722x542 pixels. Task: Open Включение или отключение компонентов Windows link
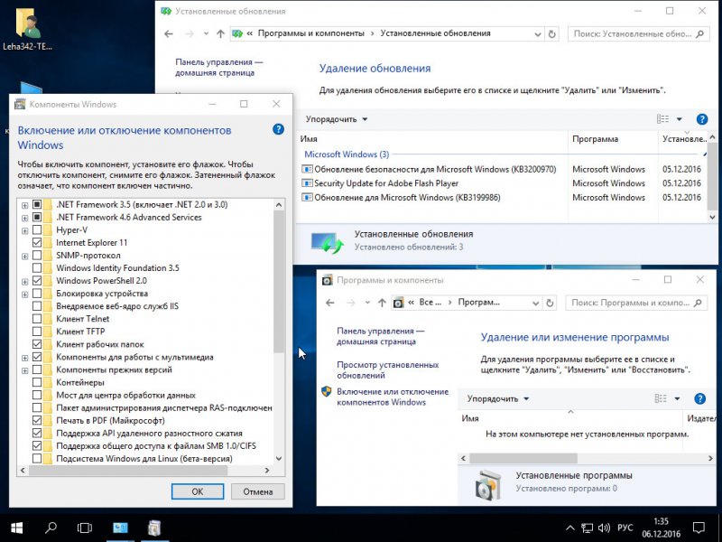(393, 397)
